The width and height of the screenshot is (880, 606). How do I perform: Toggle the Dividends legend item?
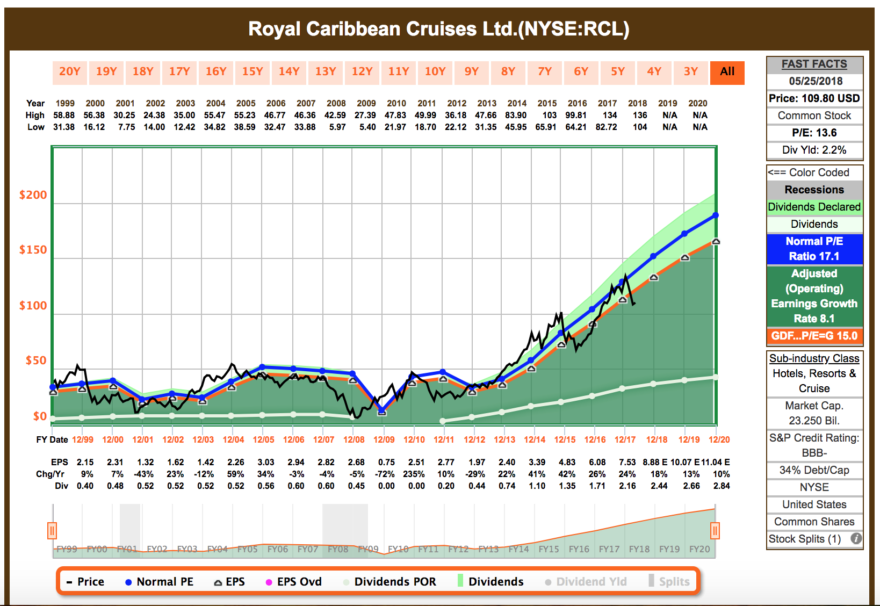[490, 582]
